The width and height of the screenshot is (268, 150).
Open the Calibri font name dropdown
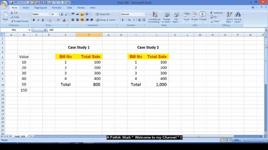(x=49, y=14)
